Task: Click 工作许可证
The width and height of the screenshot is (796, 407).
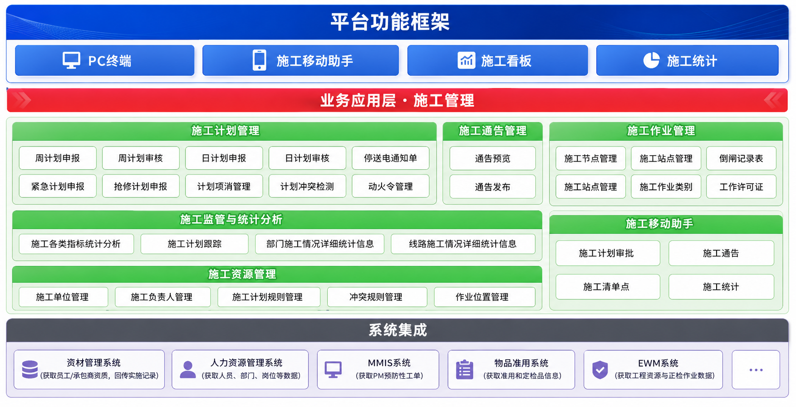Action: click(x=741, y=186)
